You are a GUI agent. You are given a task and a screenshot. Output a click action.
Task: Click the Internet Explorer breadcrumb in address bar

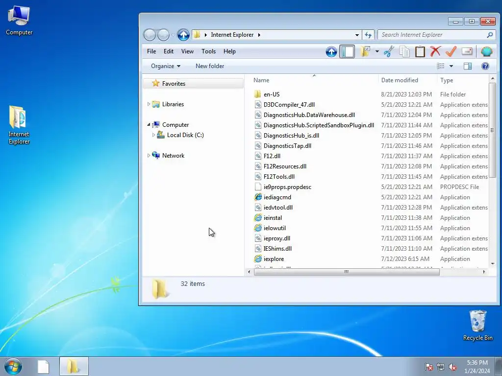pyautogui.click(x=232, y=35)
